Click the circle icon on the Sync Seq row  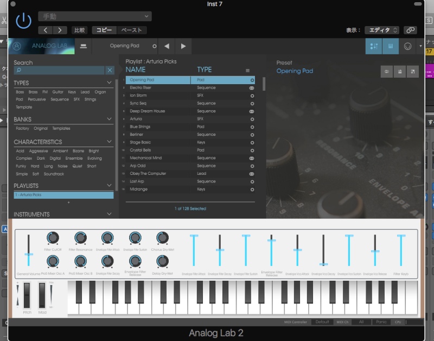tap(252, 104)
